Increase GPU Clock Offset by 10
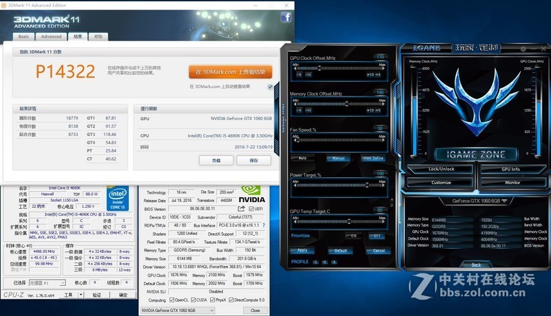This screenshot has width=551, height=316. 371,75
